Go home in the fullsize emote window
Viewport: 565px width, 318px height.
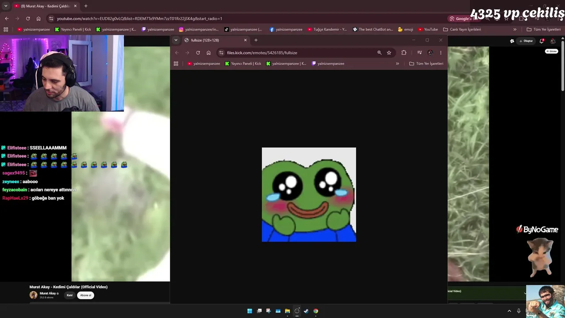coord(209,53)
